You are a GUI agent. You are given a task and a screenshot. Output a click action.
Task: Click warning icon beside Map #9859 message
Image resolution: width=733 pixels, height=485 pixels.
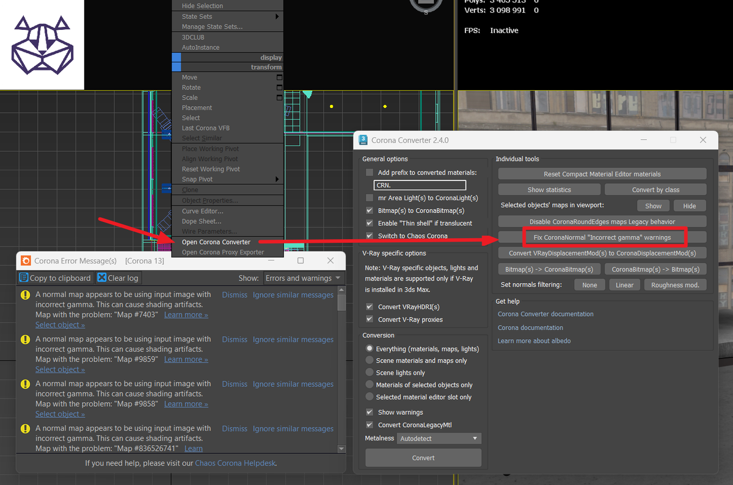click(x=25, y=339)
